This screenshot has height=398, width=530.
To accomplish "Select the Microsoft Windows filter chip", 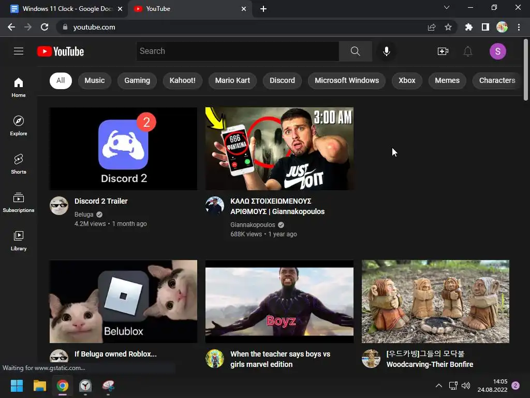I will point(347,80).
